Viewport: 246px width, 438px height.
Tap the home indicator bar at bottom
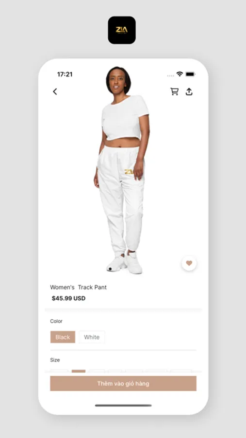point(123,405)
